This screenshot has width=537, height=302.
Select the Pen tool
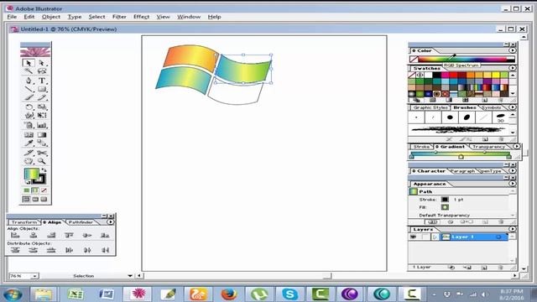29,81
